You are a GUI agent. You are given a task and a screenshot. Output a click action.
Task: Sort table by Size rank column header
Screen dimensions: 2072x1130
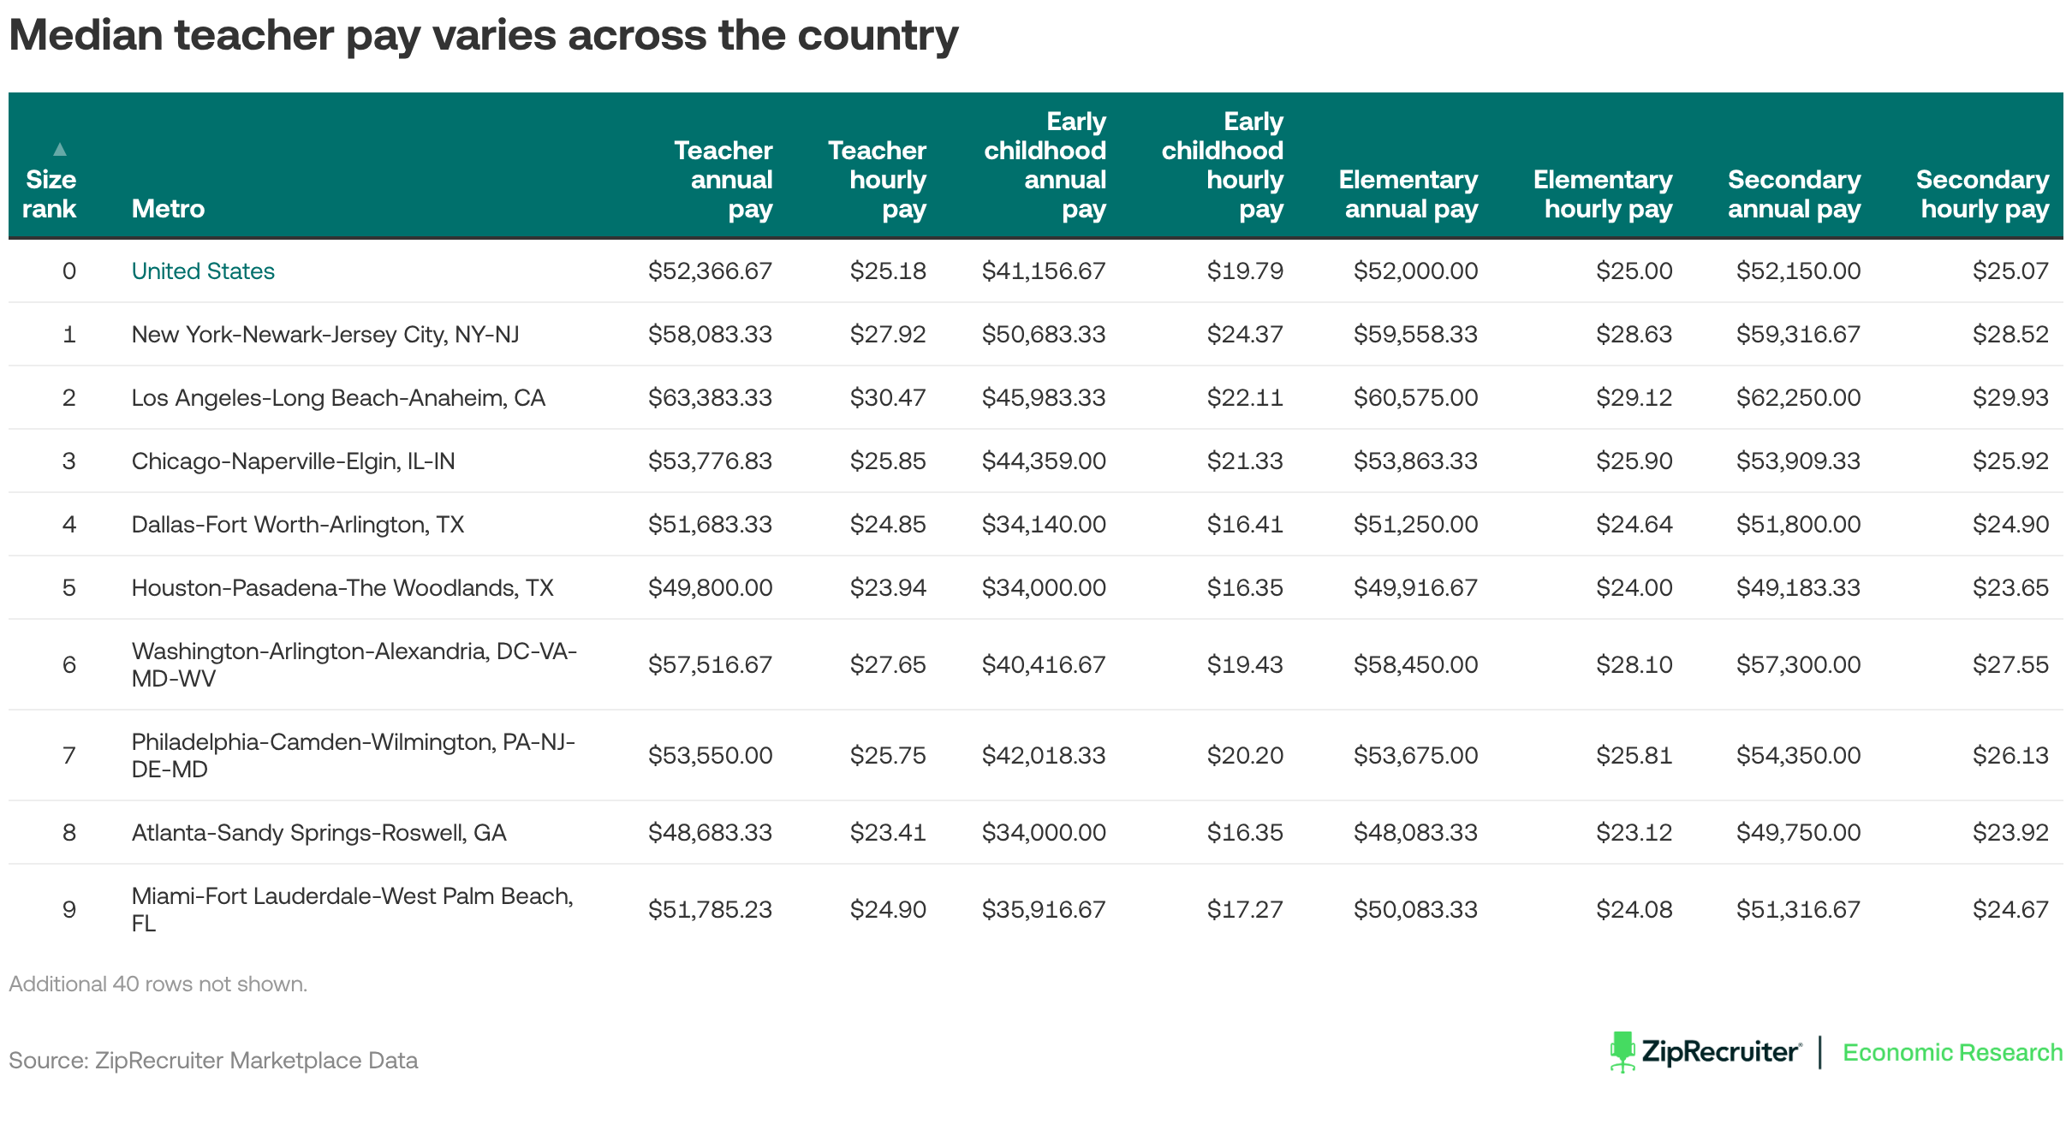pos(51,193)
